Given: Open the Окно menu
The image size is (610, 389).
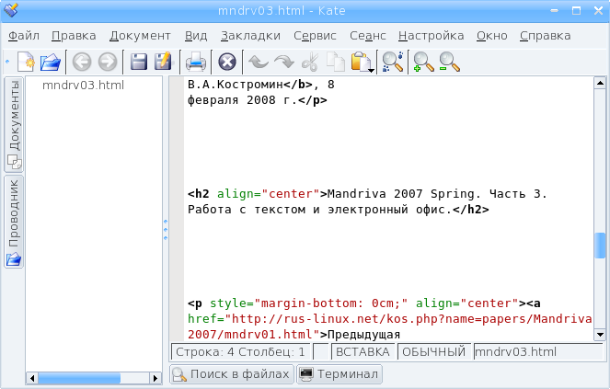Looking at the screenshot, I should pos(492,36).
